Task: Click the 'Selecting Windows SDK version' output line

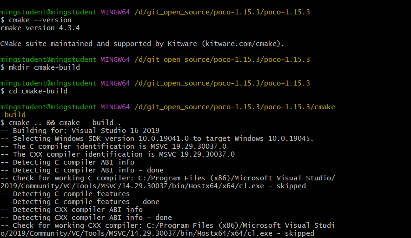Action: point(157,139)
